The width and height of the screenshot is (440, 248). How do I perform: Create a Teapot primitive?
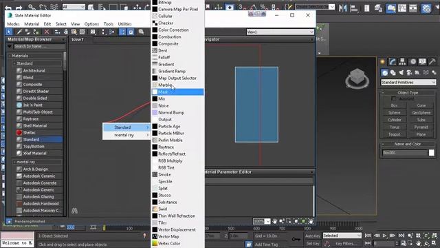pos(394,134)
